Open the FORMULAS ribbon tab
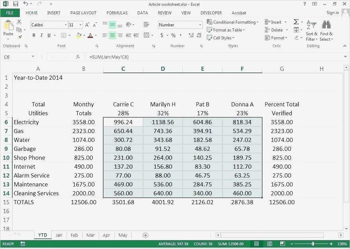350x249 pixels. pyautogui.click(x=117, y=13)
